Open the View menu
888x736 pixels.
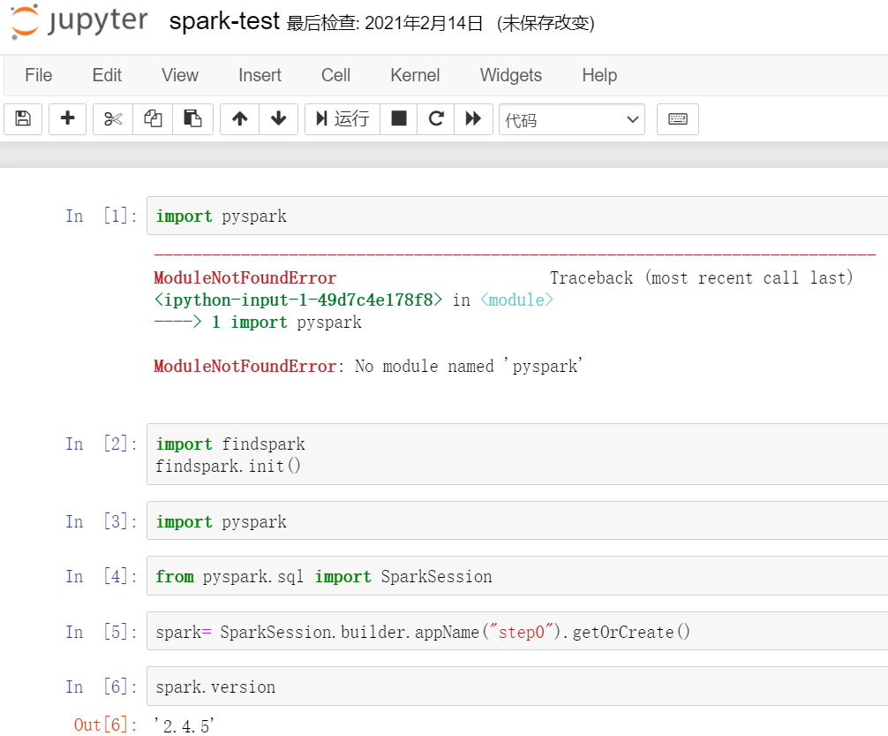pos(180,75)
